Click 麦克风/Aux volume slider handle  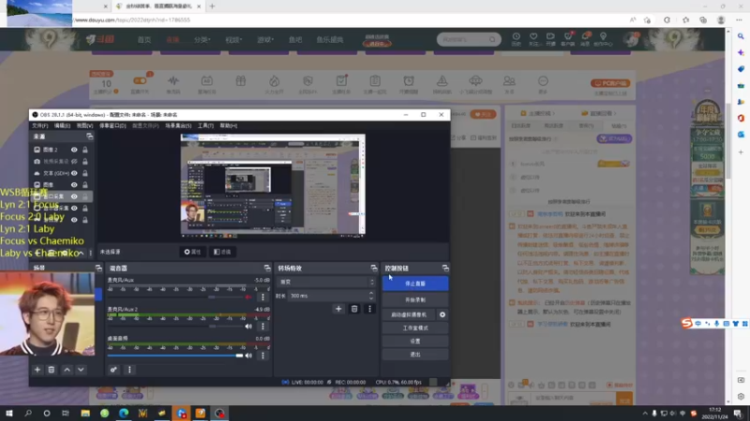tap(212, 298)
